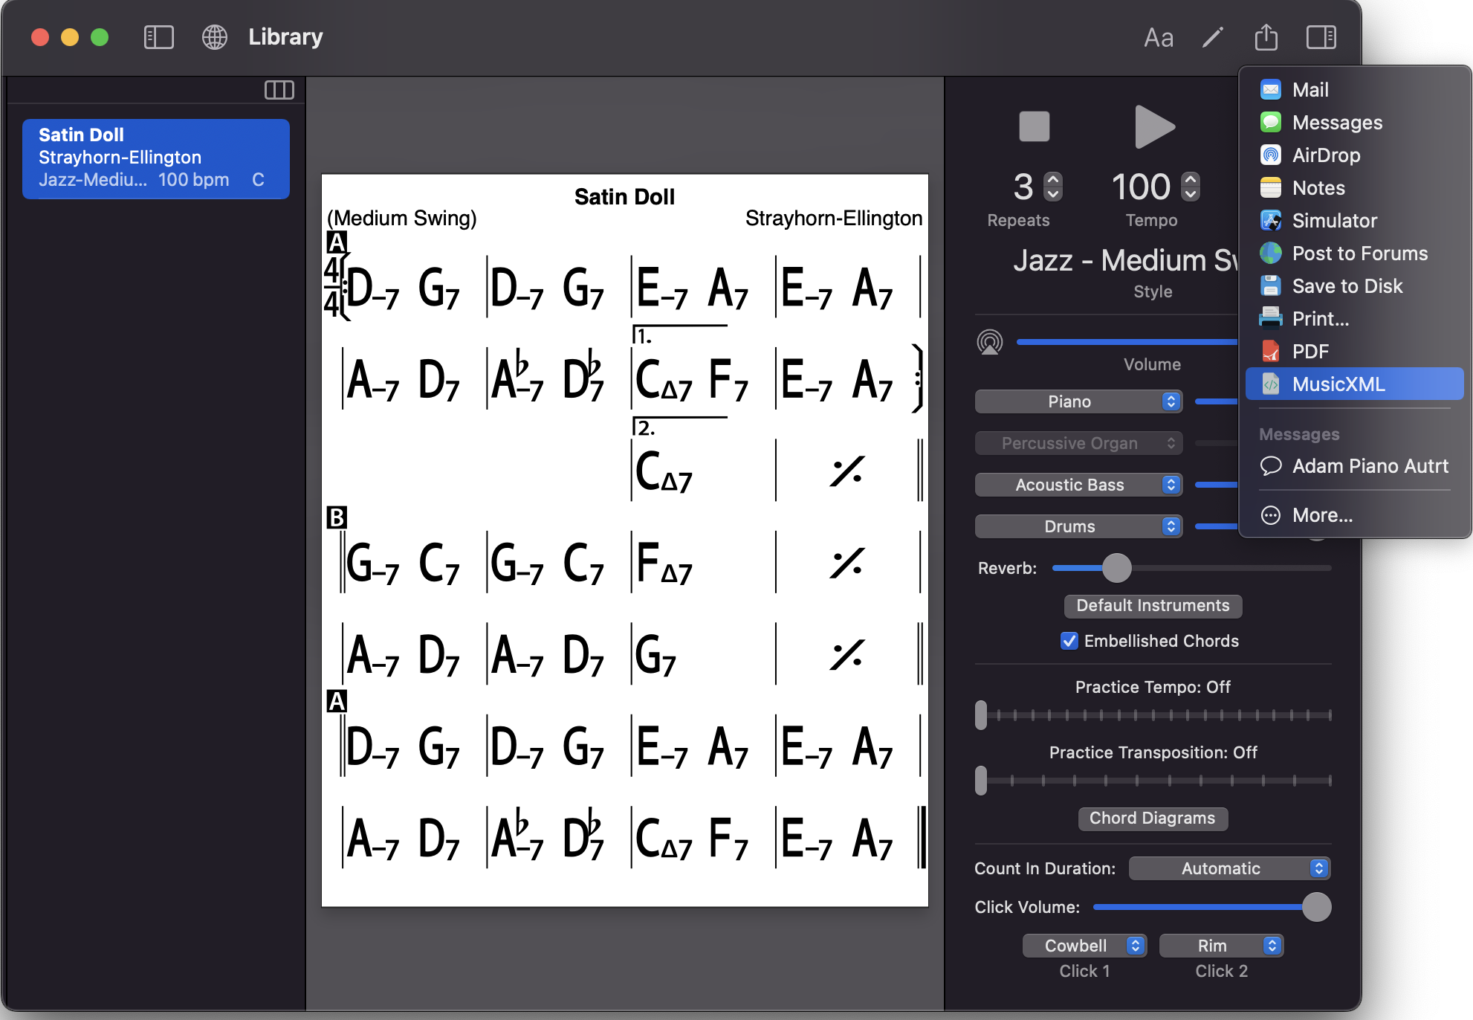Toggle the right panel icon
The image size is (1473, 1020).
click(x=1321, y=37)
